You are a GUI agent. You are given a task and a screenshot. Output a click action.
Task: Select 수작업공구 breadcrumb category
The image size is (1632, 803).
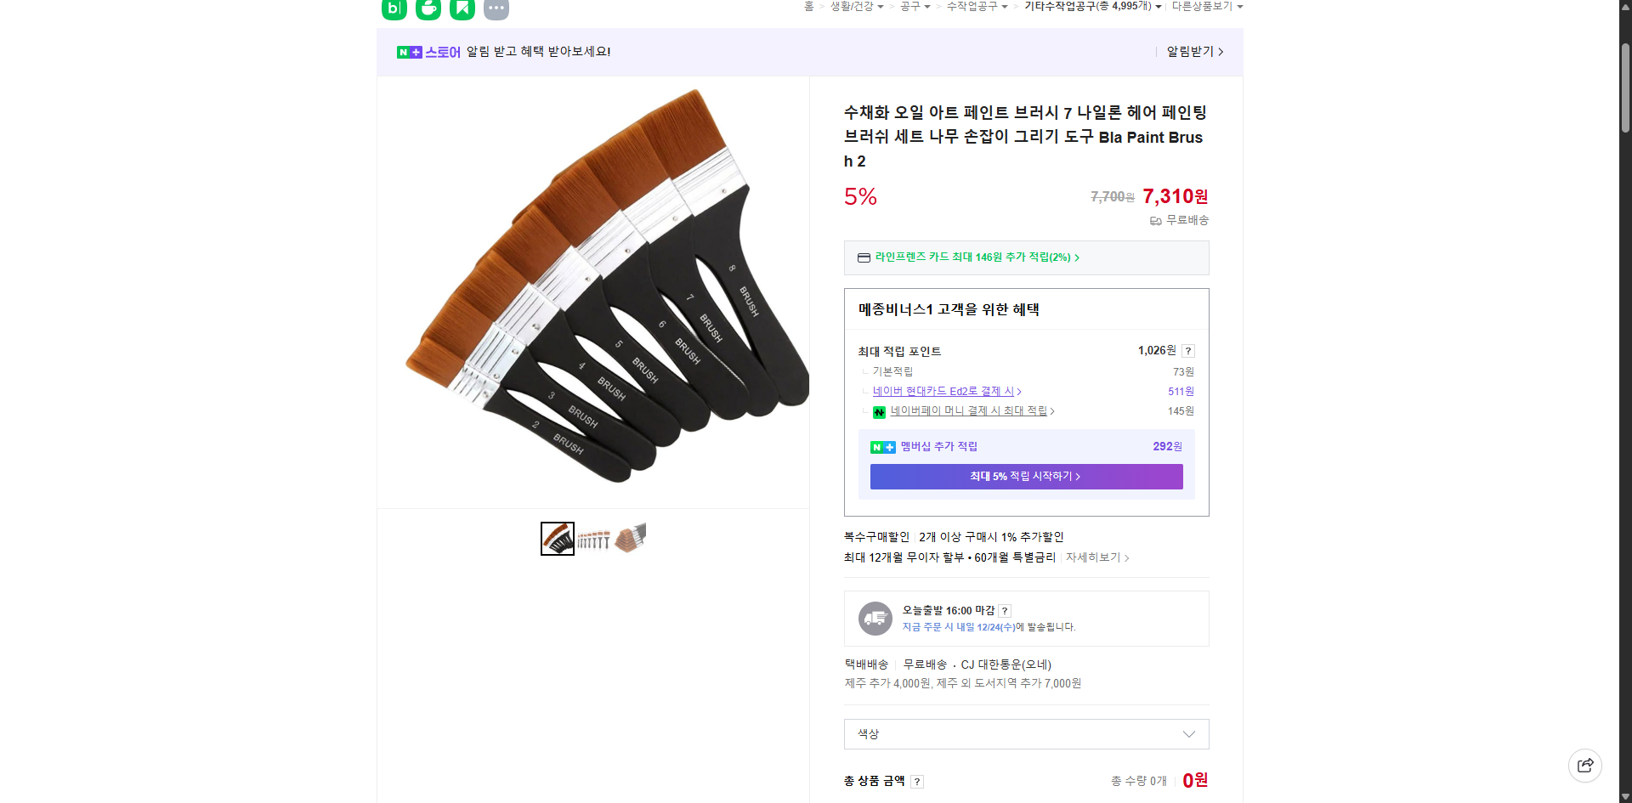[x=972, y=7]
